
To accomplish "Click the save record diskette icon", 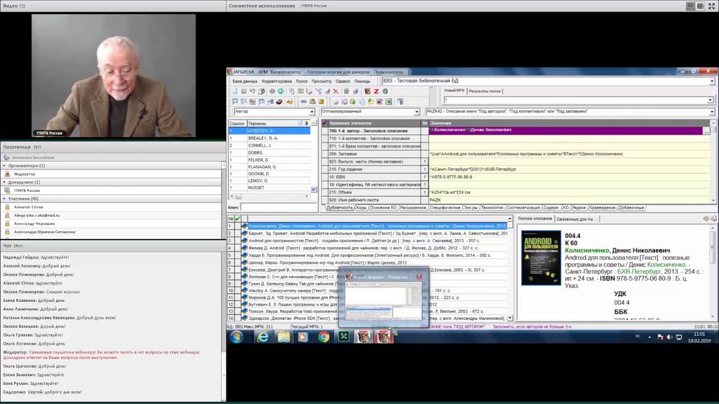I will (x=244, y=91).
